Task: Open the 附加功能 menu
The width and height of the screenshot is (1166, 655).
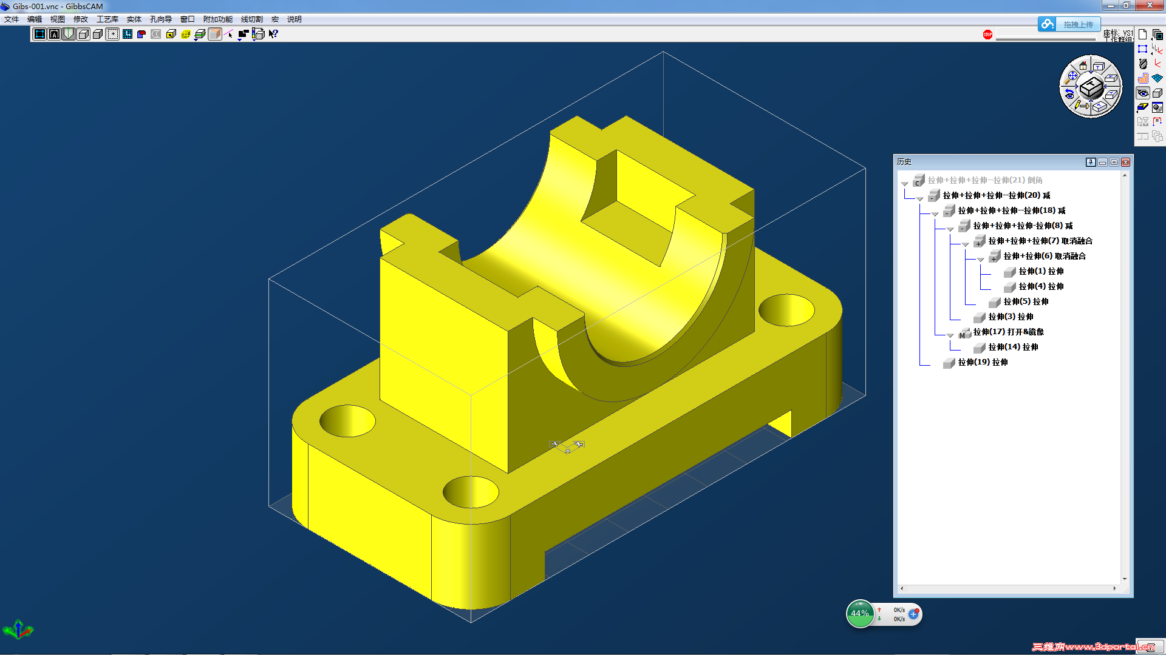Action: pyautogui.click(x=218, y=19)
